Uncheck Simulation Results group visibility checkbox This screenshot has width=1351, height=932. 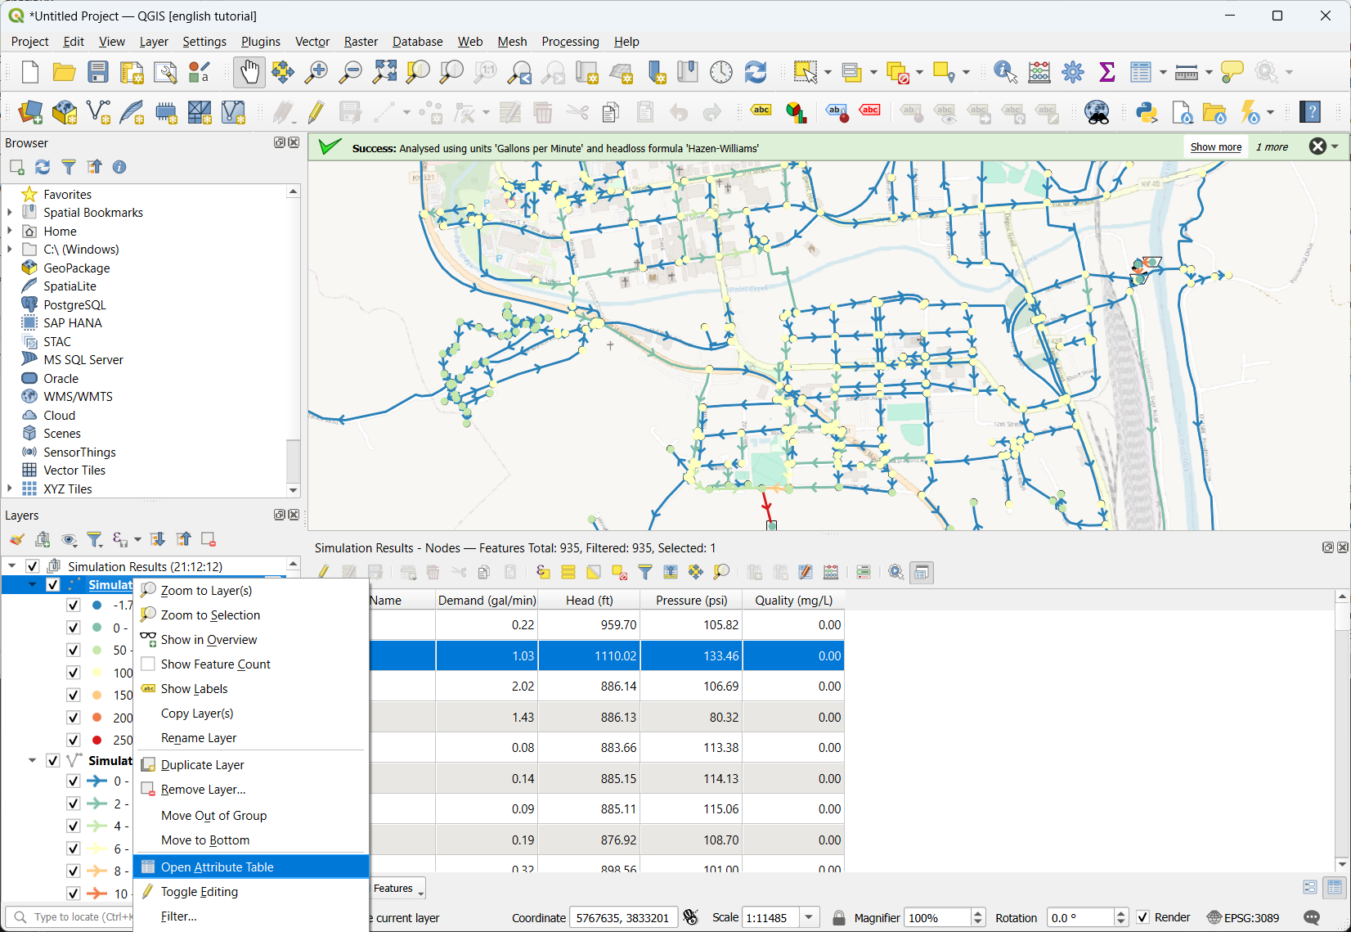tap(33, 566)
